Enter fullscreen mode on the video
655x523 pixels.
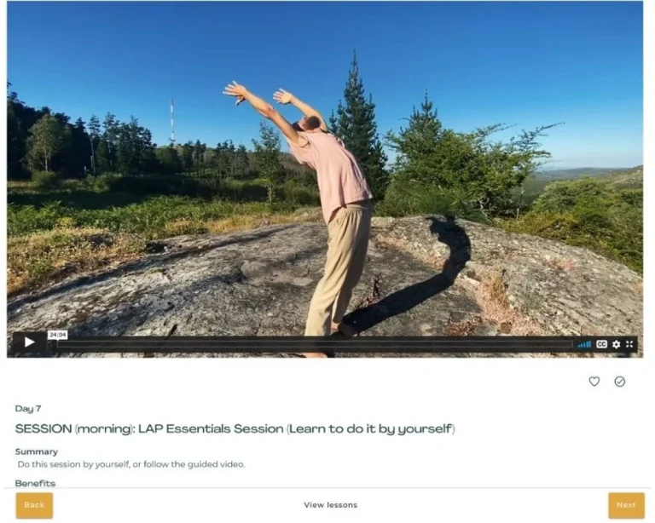[629, 344]
